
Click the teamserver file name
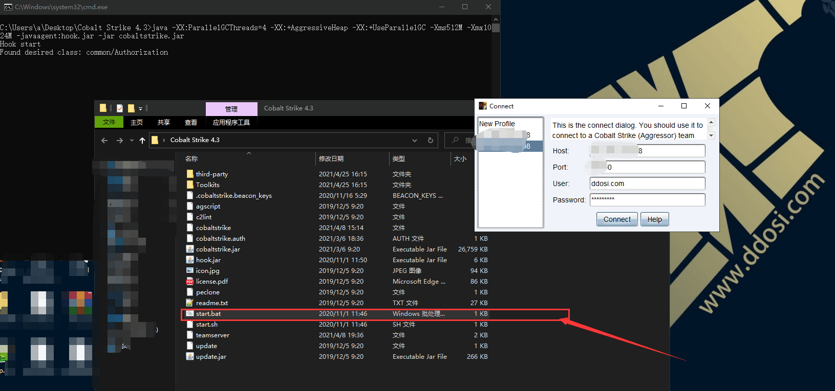212,335
